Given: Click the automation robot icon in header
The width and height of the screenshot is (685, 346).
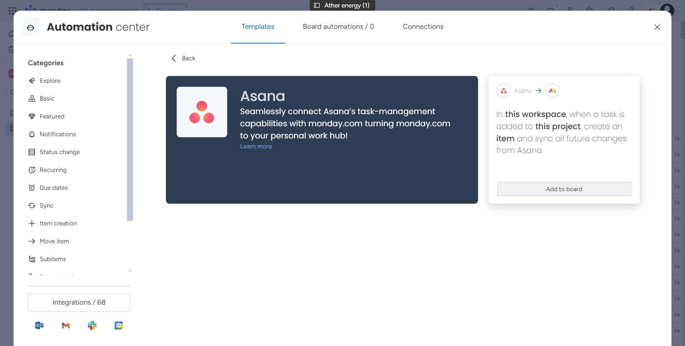Looking at the screenshot, I should 31,27.
